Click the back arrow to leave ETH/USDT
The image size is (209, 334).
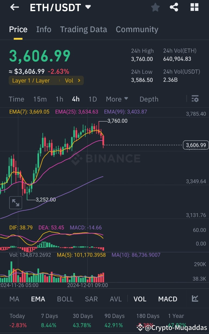(x=14, y=7)
